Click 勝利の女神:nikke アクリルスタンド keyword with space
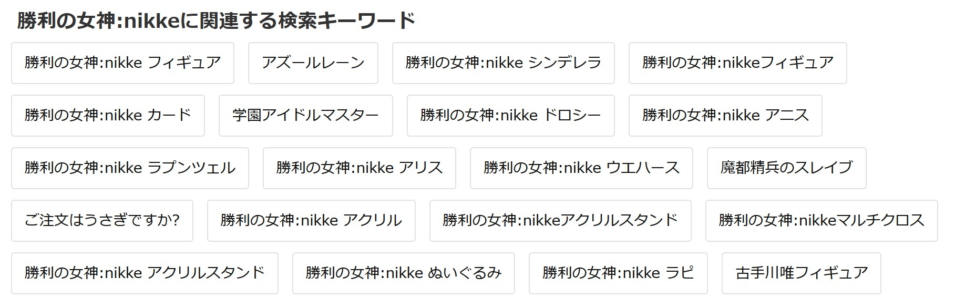955x308 pixels. point(145,273)
